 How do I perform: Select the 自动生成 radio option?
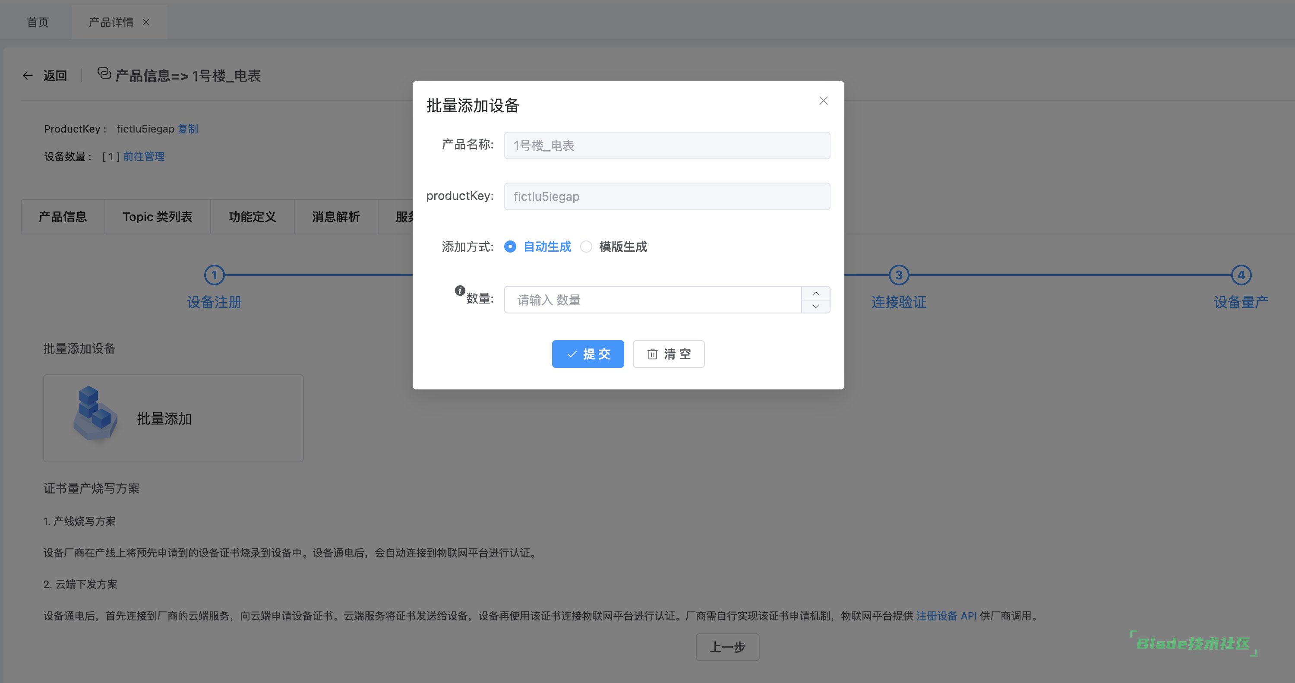tap(510, 247)
